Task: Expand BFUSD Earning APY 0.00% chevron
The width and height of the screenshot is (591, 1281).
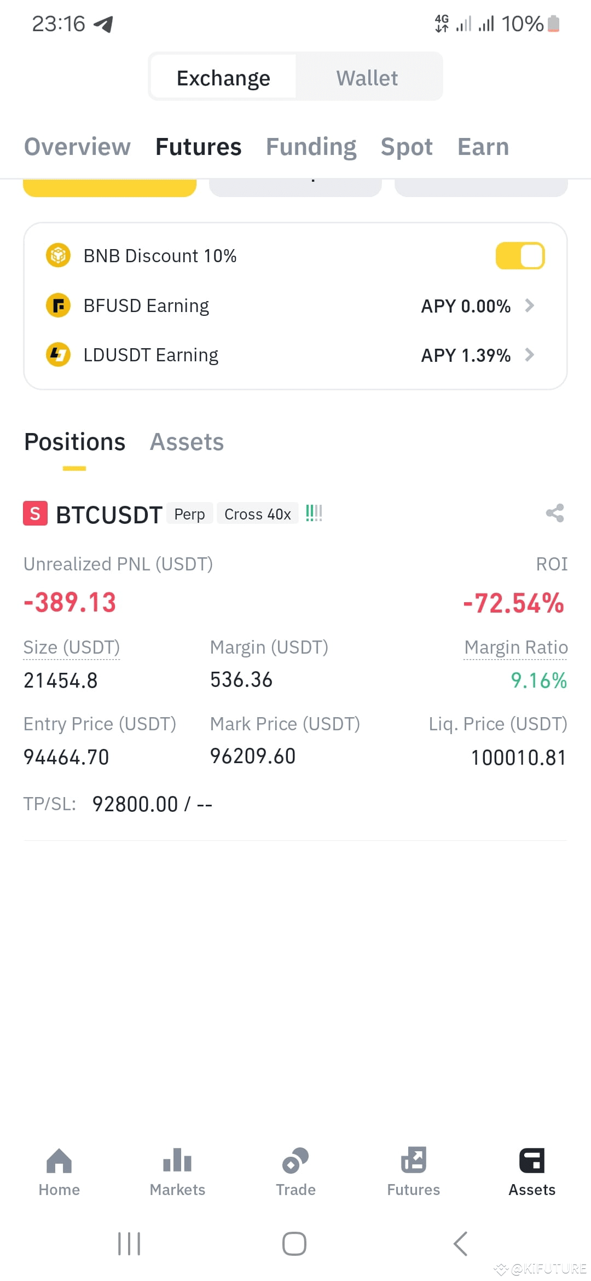Action: click(x=529, y=305)
